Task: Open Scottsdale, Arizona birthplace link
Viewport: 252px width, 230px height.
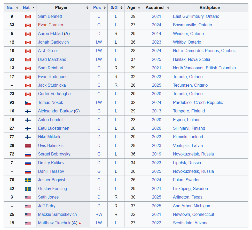Action: (x=191, y=223)
